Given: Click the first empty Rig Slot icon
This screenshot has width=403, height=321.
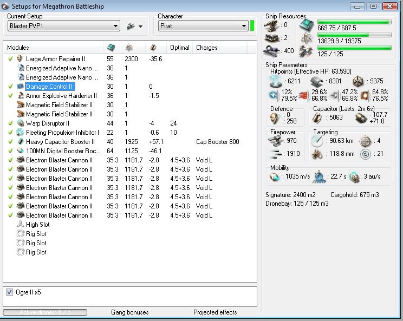Looking at the screenshot, I should pyautogui.click(x=20, y=233).
